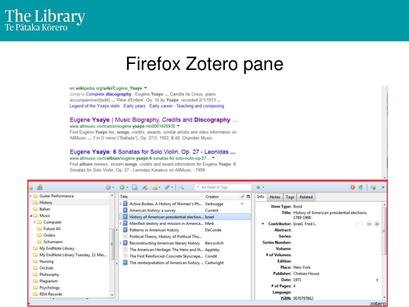Open Contributor type dropdown arrow

pos(263,224)
